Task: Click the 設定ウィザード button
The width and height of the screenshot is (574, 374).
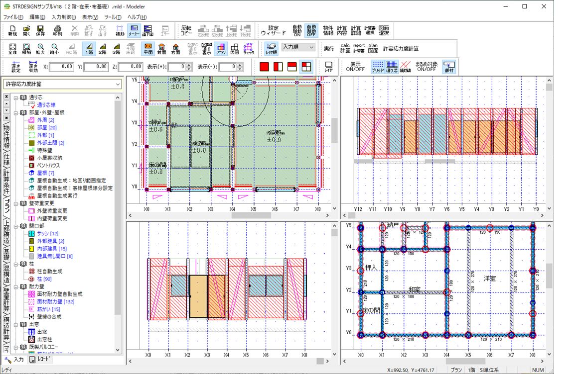Action: coord(273,30)
